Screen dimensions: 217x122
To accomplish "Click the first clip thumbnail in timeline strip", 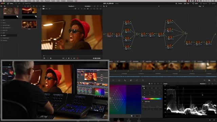I will (113, 66).
